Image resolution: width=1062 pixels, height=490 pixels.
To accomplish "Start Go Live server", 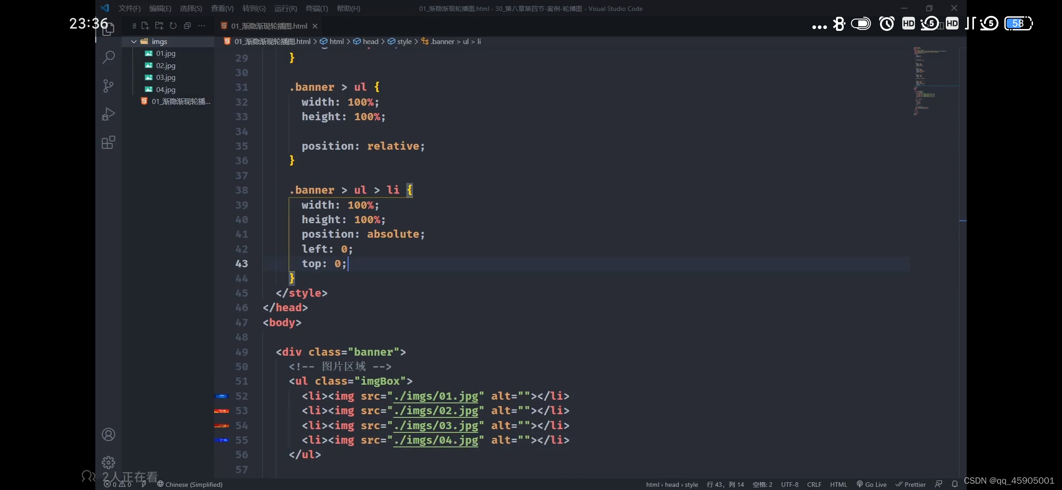I will point(871,484).
